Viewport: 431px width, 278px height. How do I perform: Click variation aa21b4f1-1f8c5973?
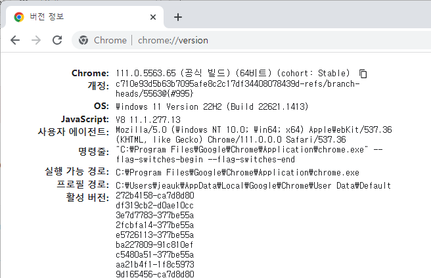tap(155, 264)
